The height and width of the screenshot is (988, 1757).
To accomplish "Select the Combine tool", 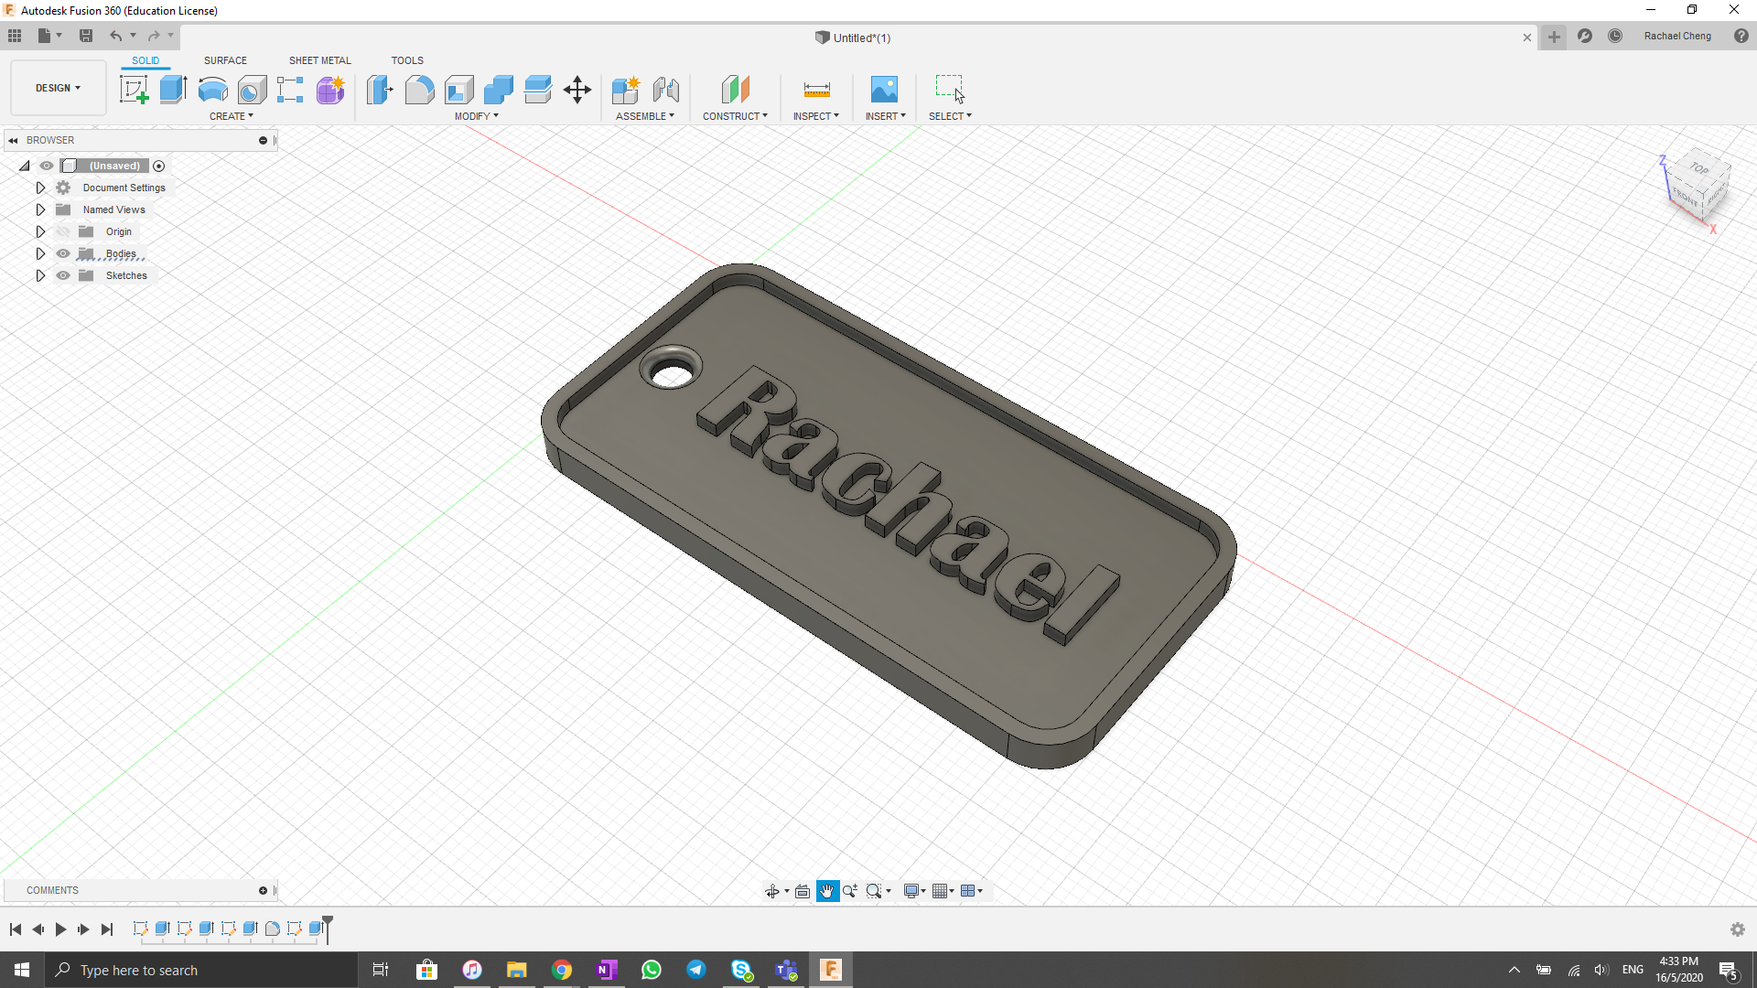I will (x=498, y=90).
